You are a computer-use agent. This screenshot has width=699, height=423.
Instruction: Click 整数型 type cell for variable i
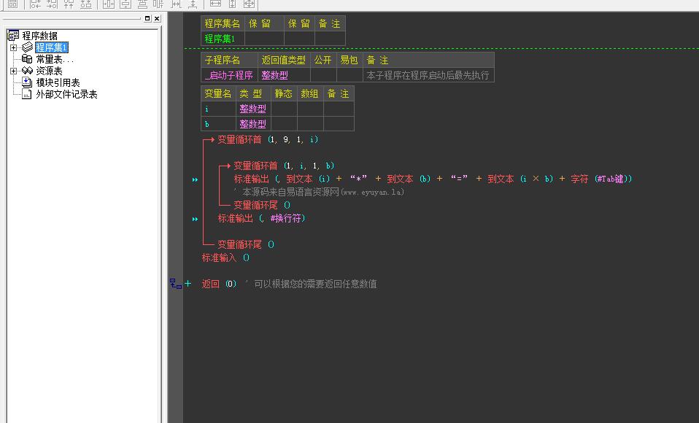coord(253,109)
